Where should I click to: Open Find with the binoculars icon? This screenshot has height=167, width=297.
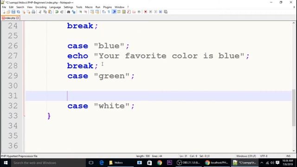coord(69,12)
